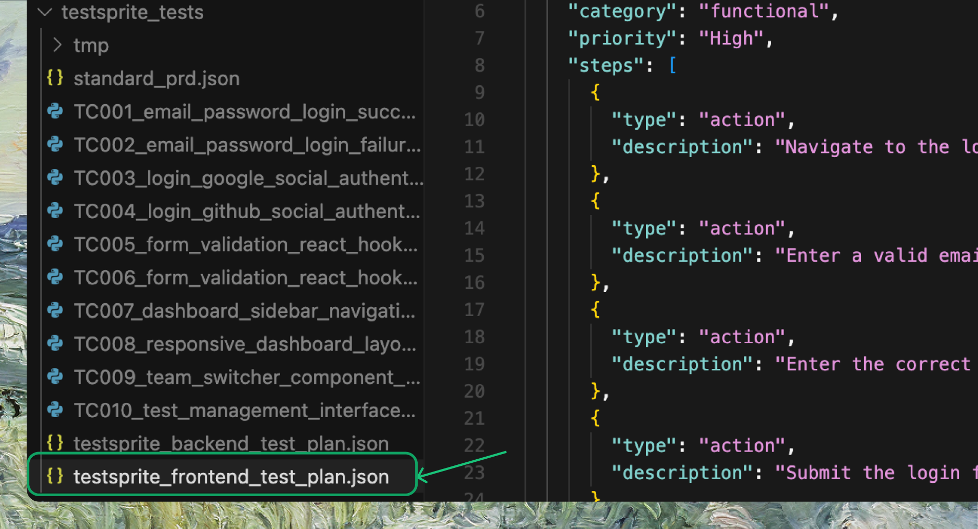Image resolution: width=978 pixels, height=529 pixels.
Task: Collapse the testsprite_tests folder chevron
Action: tap(45, 12)
